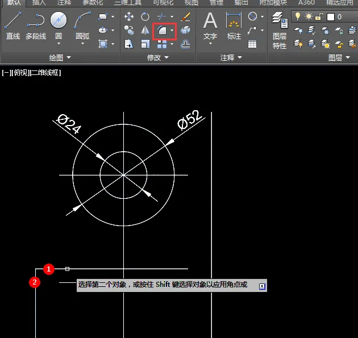Open the Ellipse tool dropdown arrow

coord(113,30)
